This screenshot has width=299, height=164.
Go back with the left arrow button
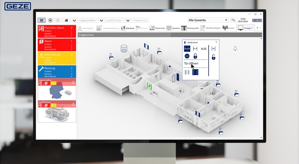tap(50, 20)
